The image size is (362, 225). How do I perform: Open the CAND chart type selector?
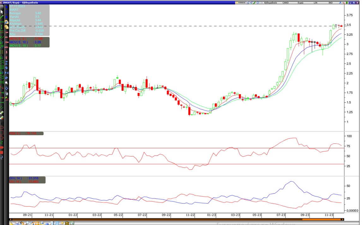click(285, 3)
